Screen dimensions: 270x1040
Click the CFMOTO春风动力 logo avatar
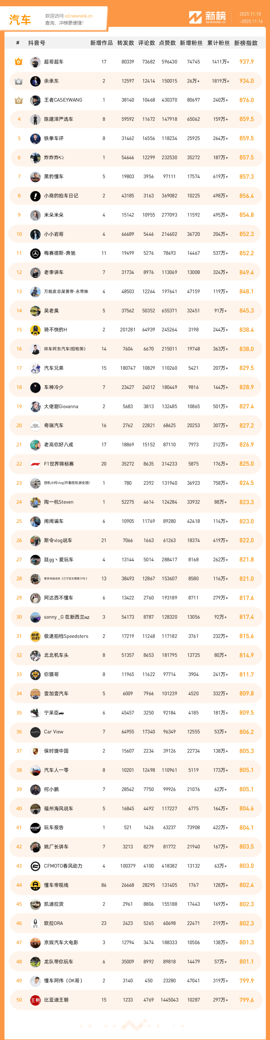(x=35, y=866)
